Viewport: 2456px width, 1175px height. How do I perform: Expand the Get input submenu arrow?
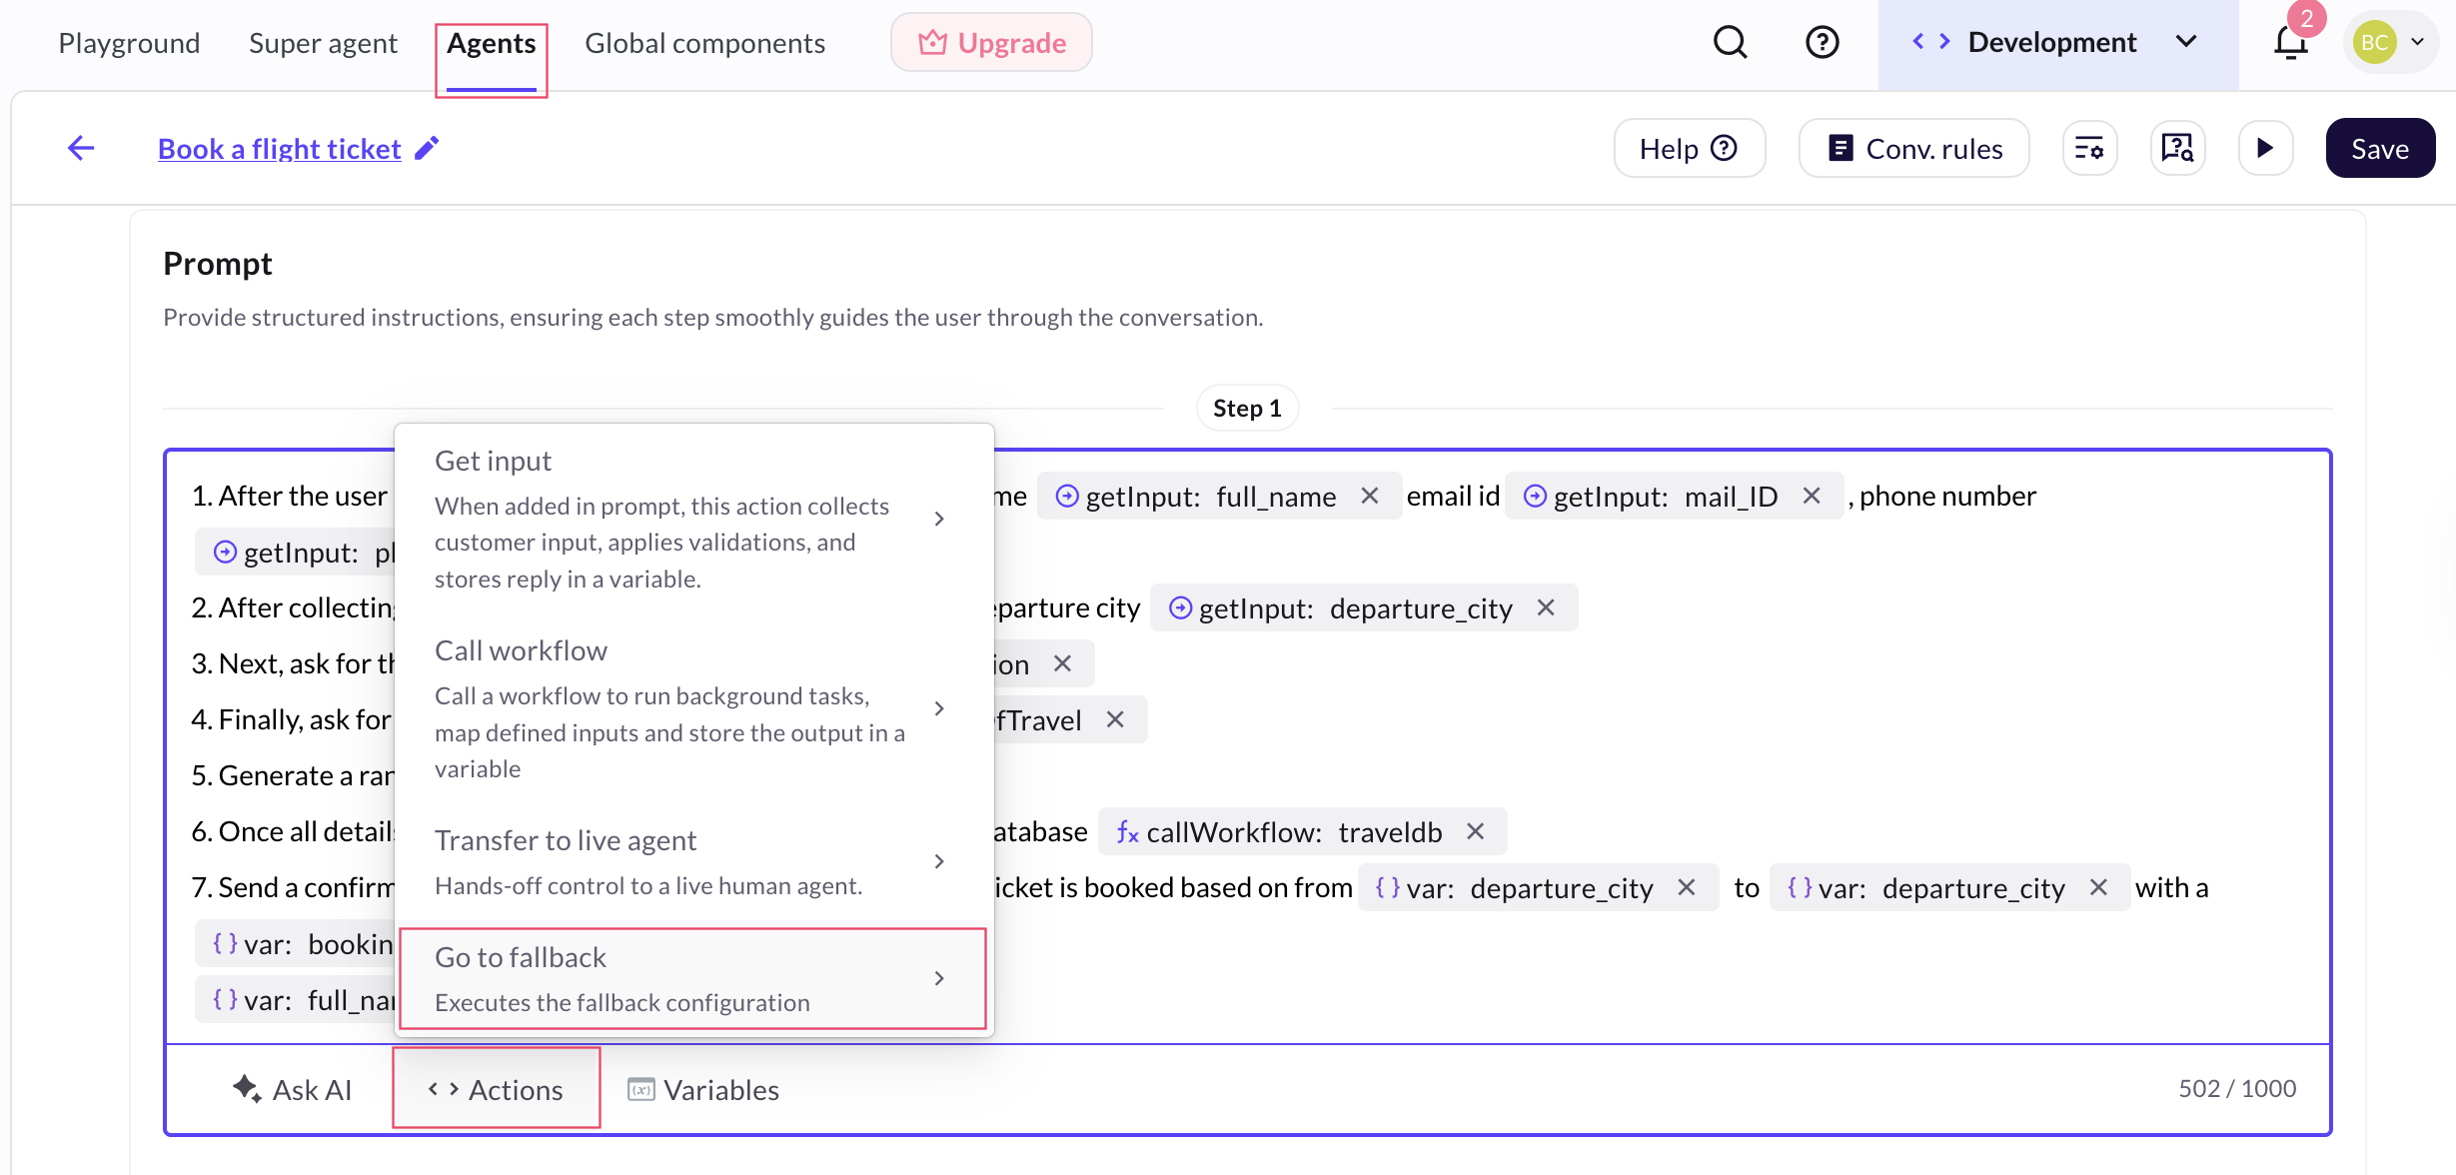(x=939, y=519)
